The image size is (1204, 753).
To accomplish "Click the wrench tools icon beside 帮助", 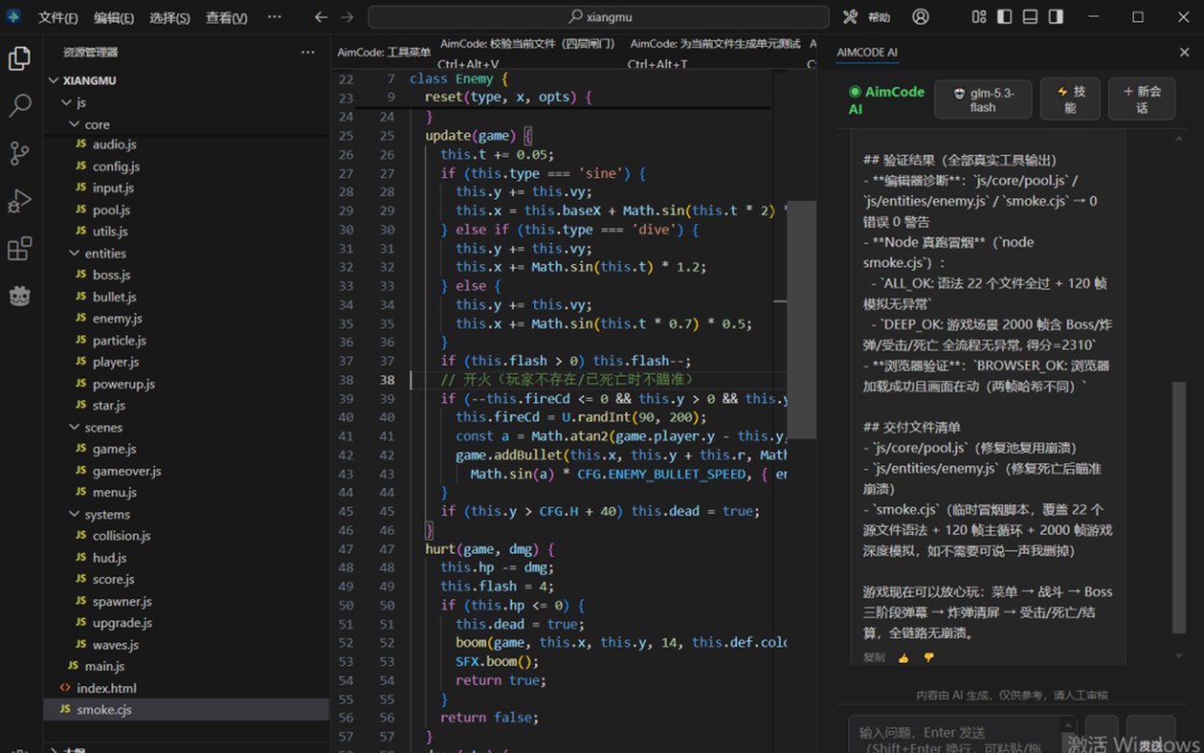I will point(850,17).
